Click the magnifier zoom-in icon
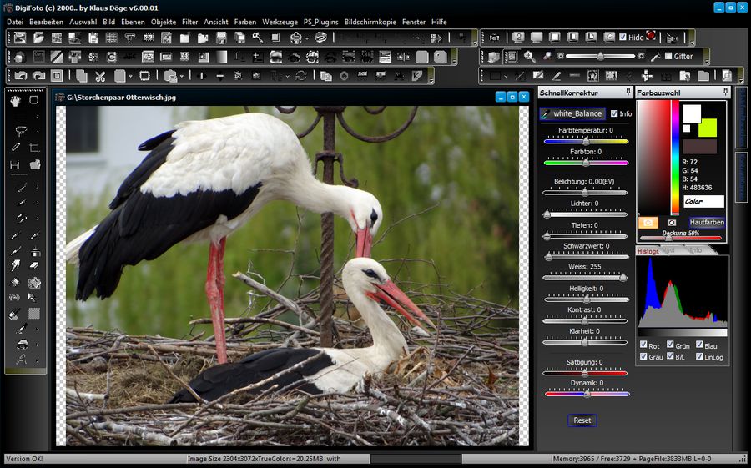This screenshot has height=468, width=751. 529,57
